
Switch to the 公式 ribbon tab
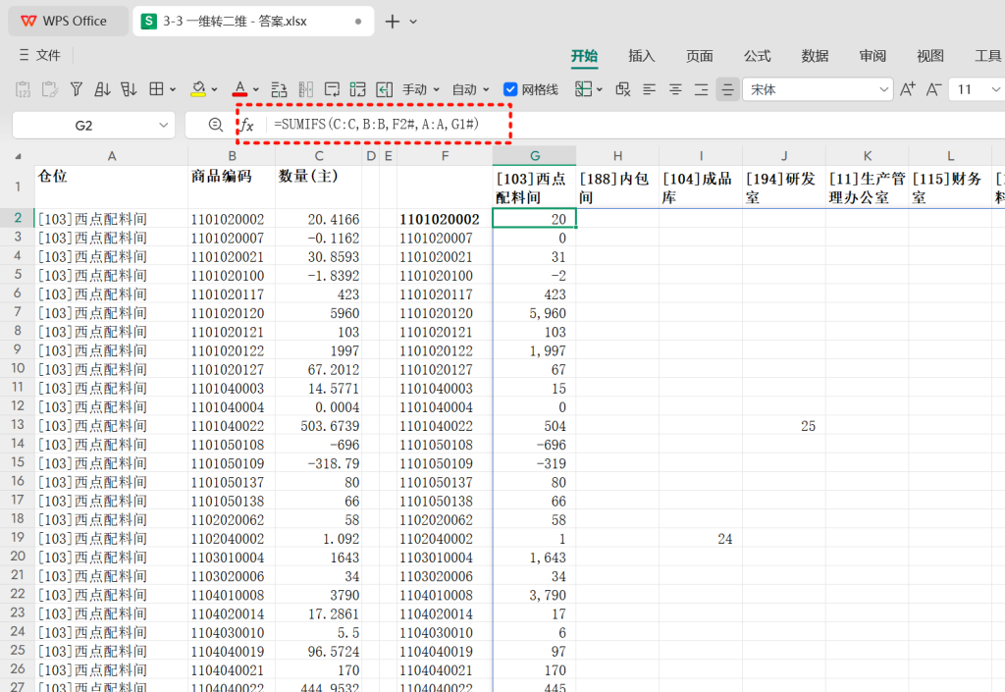[x=757, y=56]
